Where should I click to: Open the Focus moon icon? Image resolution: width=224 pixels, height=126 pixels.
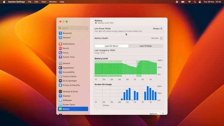coord(60,52)
